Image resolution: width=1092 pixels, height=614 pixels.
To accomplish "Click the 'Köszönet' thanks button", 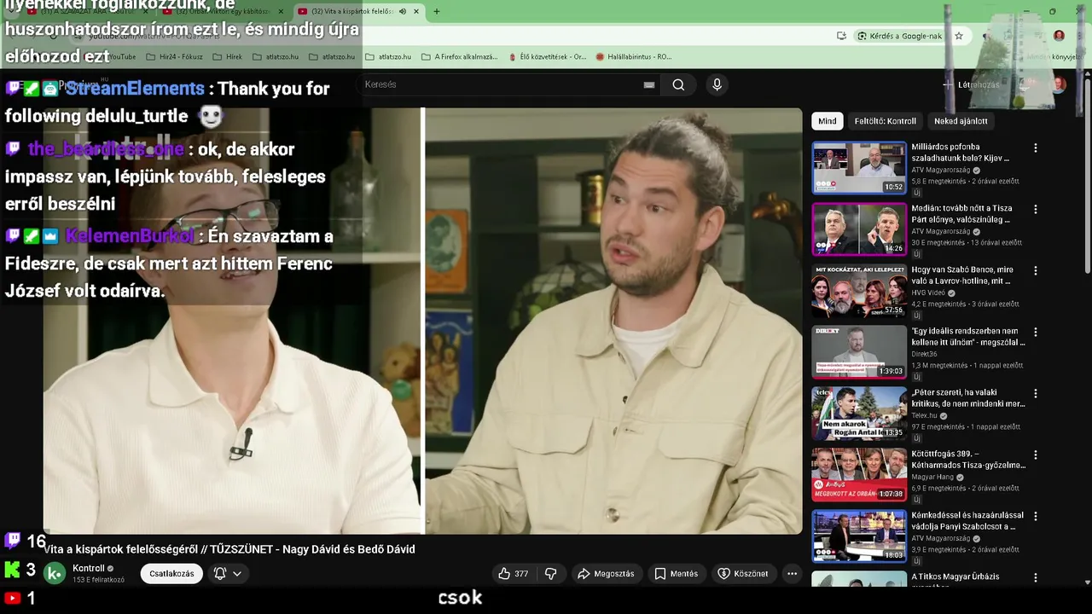I will [x=743, y=574].
